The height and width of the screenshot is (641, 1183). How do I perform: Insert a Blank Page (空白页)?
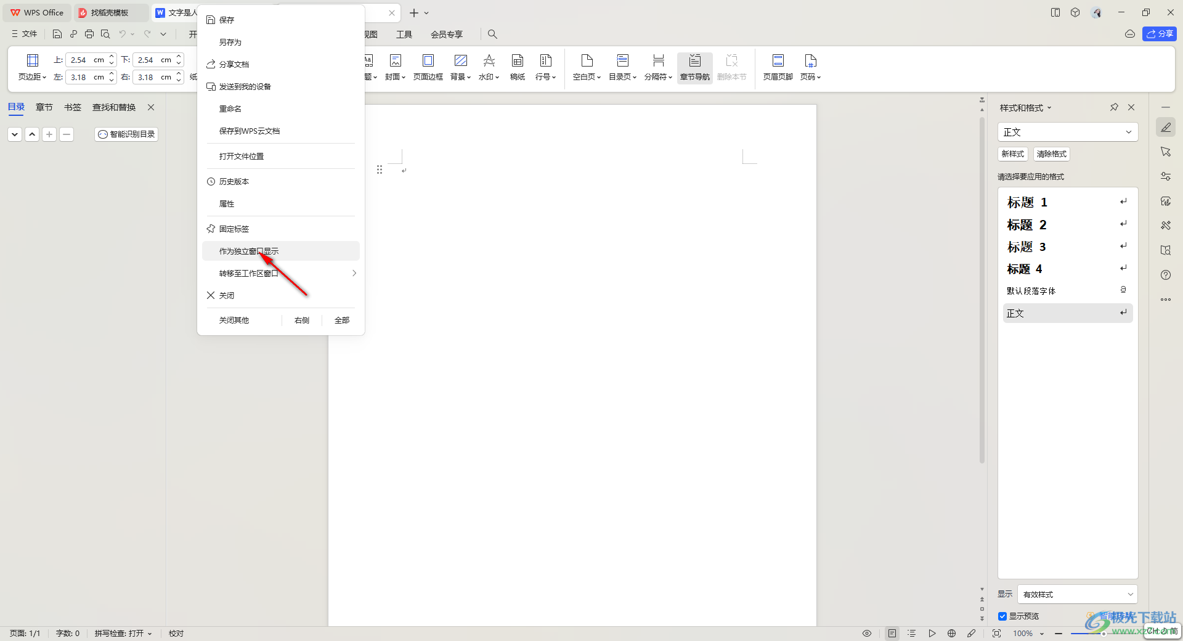click(587, 67)
